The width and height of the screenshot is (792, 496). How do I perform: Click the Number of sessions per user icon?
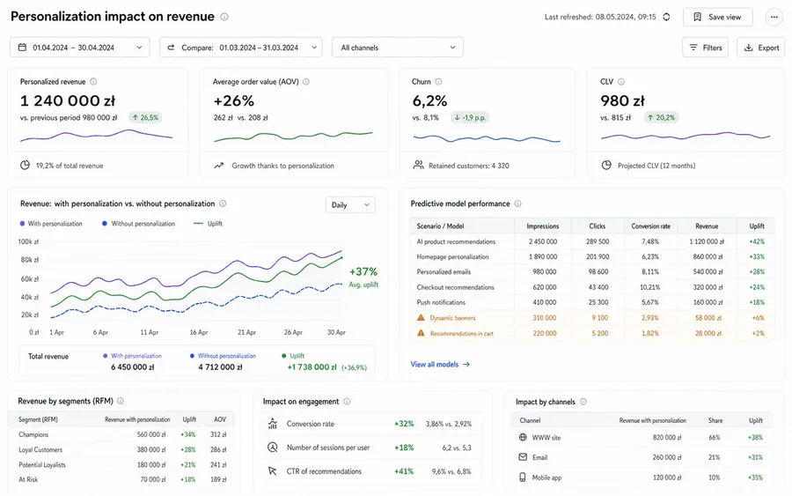(x=273, y=448)
